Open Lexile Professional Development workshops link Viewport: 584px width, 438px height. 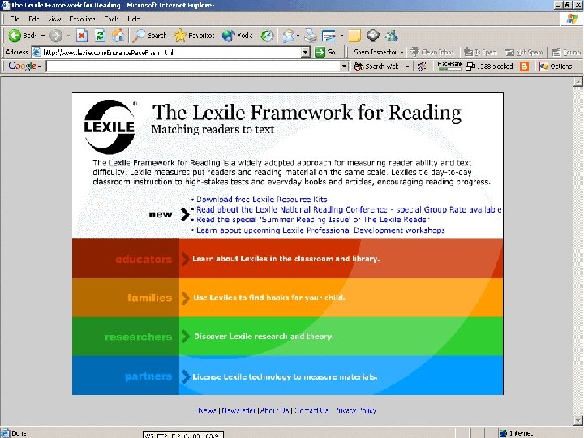click(320, 230)
